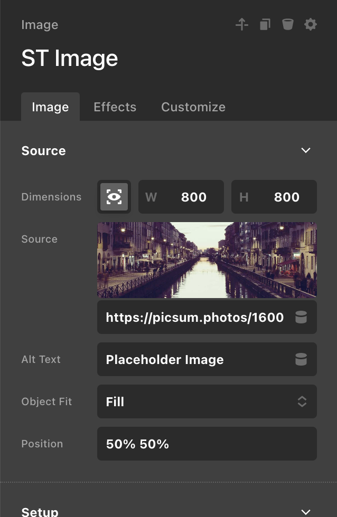The height and width of the screenshot is (517, 337).
Task: Collapse the Source section chevron
Action: 305,150
